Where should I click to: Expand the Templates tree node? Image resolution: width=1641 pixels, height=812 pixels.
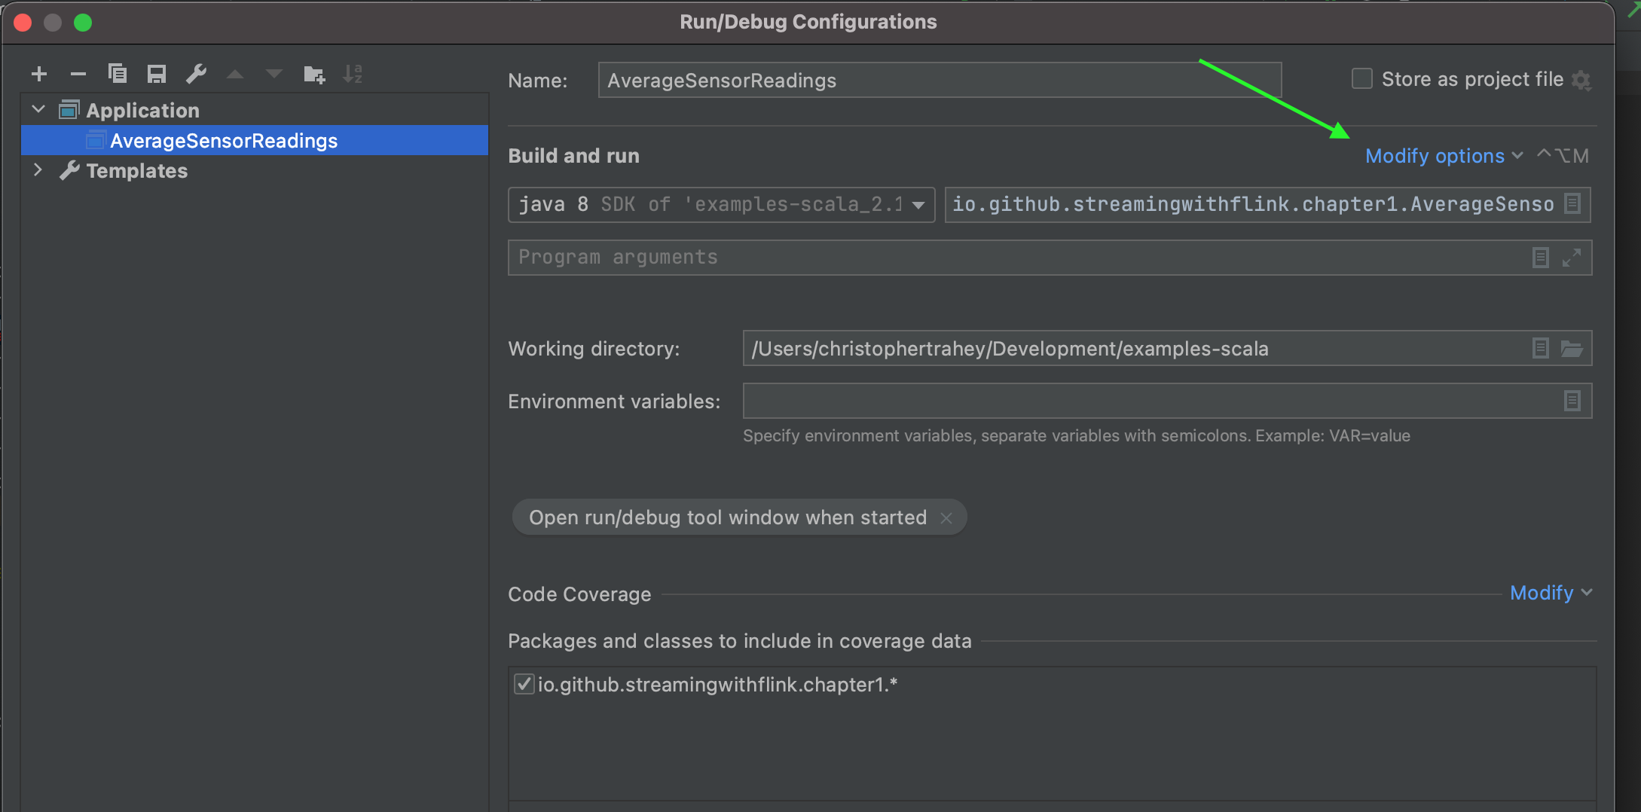pyautogui.click(x=38, y=170)
